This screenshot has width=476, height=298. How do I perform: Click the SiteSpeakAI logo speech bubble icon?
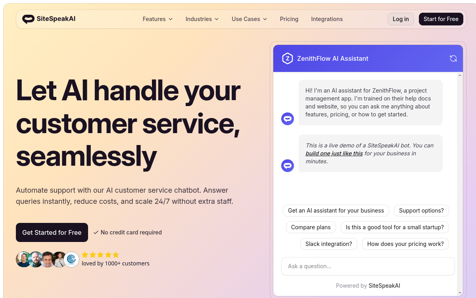[28, 19]
